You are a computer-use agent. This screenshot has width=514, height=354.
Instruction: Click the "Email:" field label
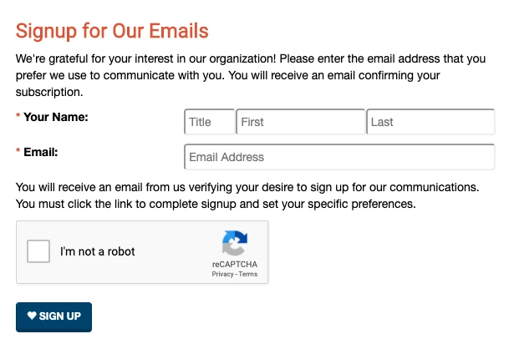[x=41, y=152]
